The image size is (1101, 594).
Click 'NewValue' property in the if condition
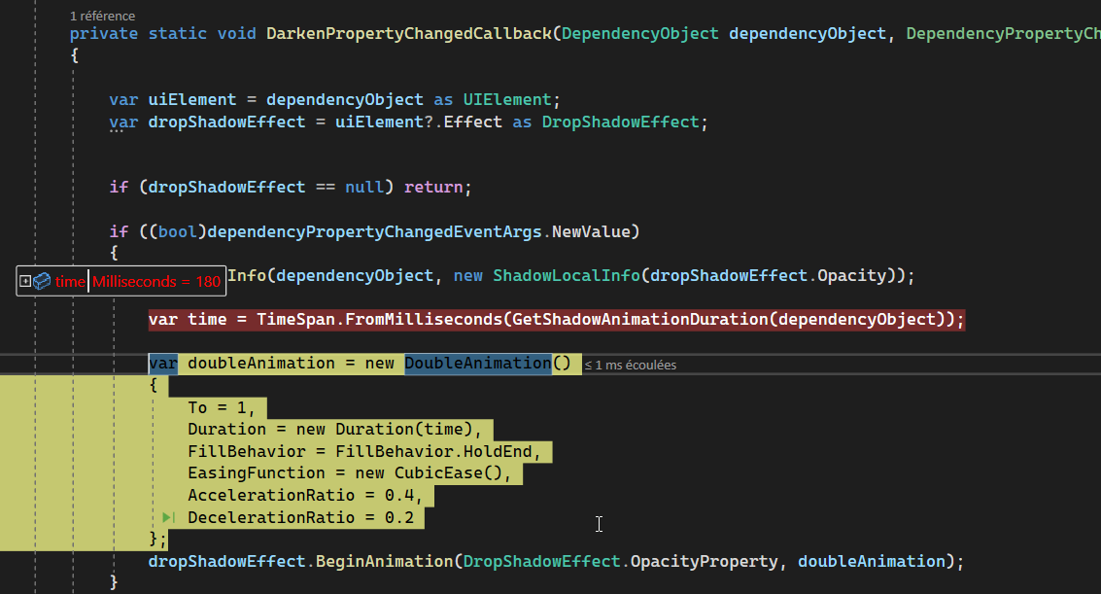(x=591, y=231)
